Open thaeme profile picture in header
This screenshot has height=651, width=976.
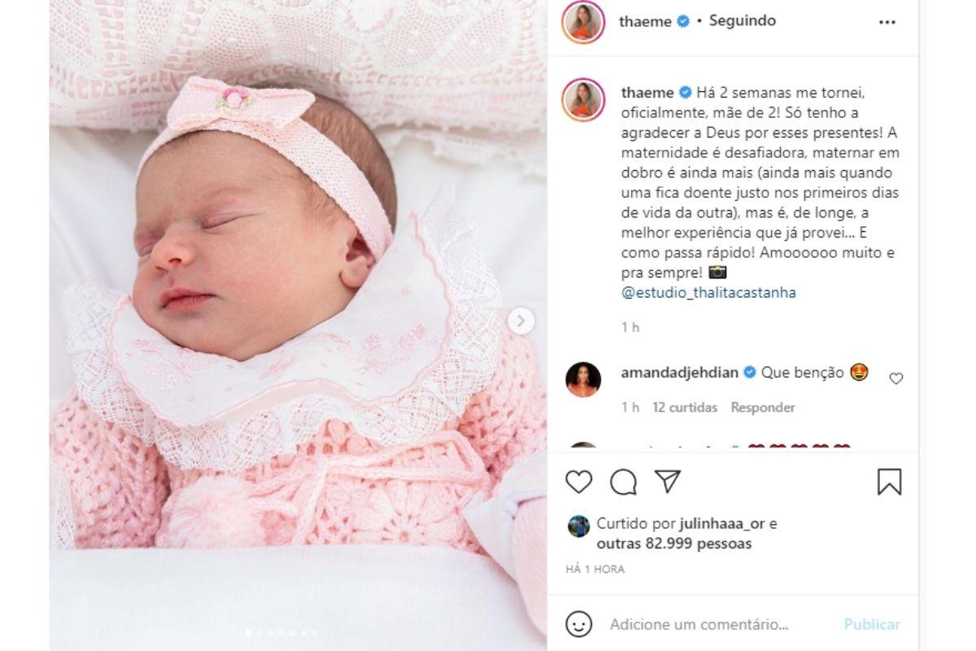(x=583, y=22)
